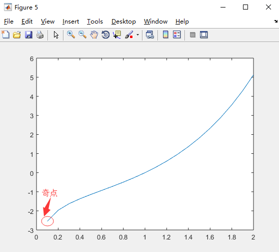Maximize the Figure 5 window
Viewport: 279px width, 252px height.
[x=245, y=7]
